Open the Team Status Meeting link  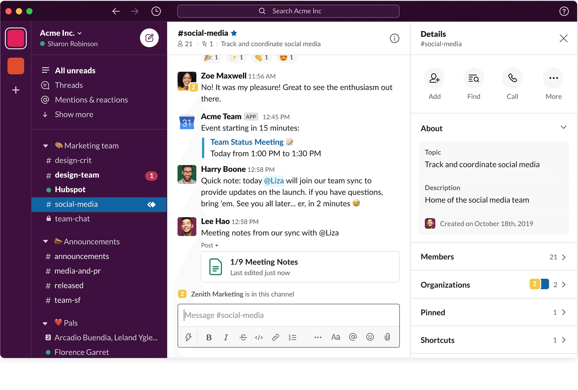coord(247,142)
